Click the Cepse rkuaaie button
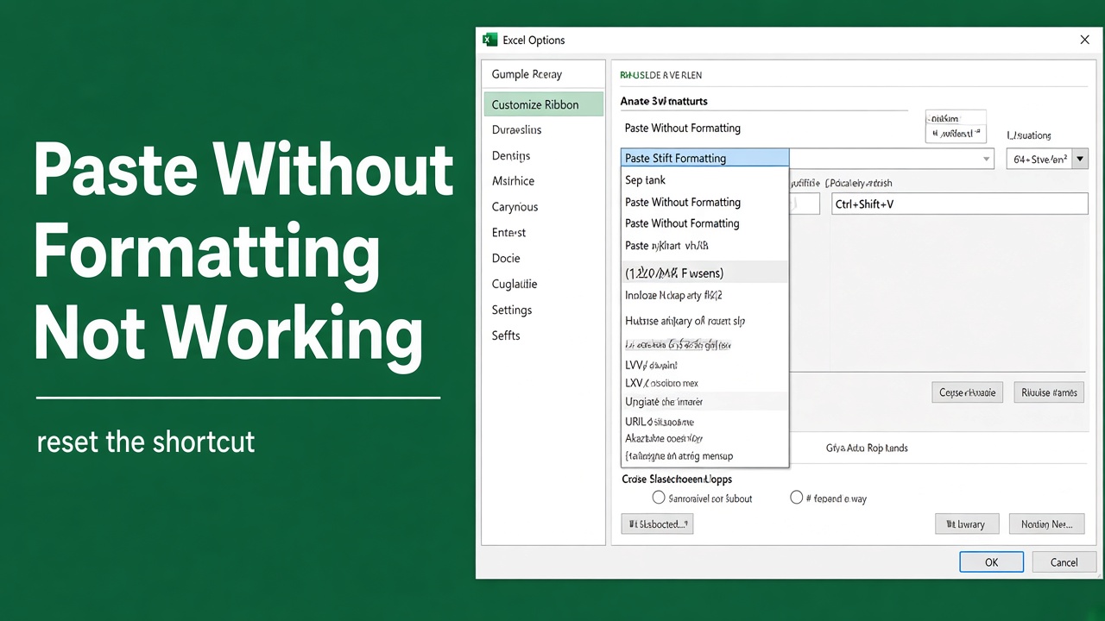Screen dimensions: 1105x621 (x=967, y=392)
